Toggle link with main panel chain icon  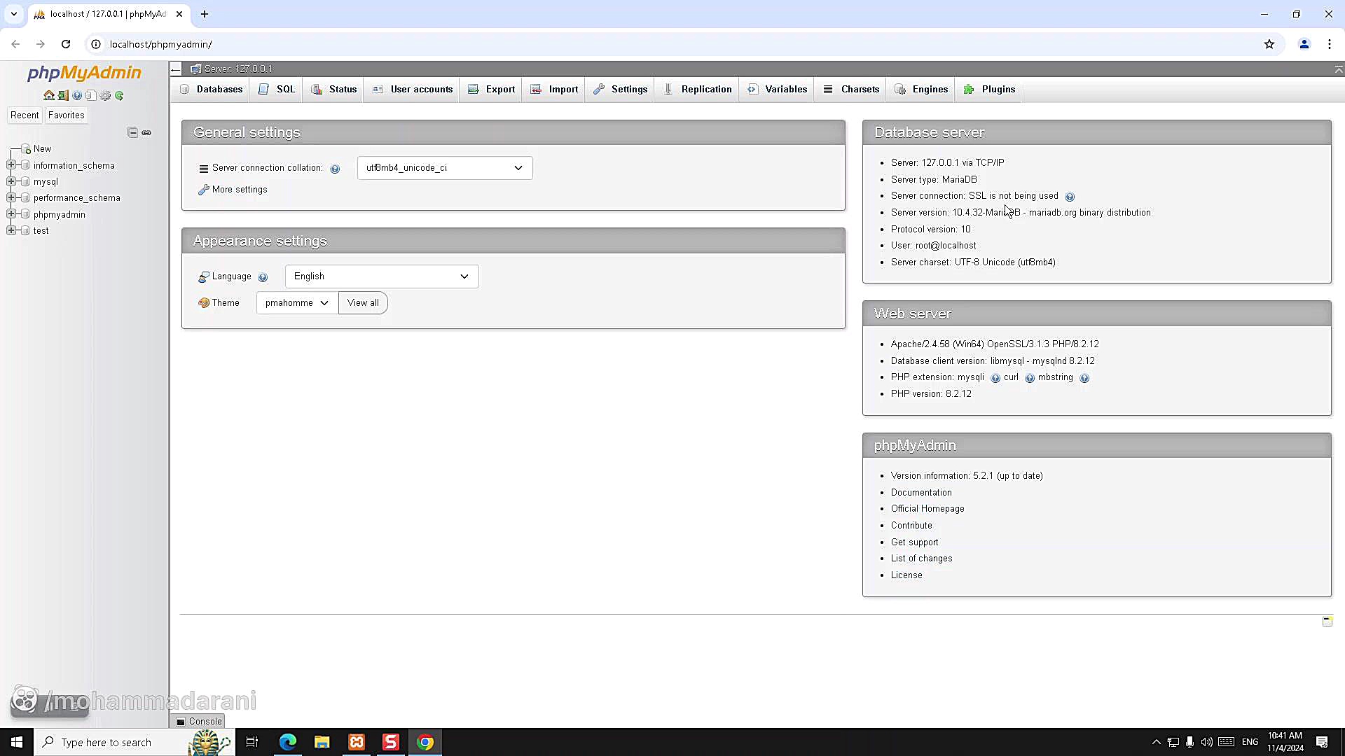[x=146, y=132]
